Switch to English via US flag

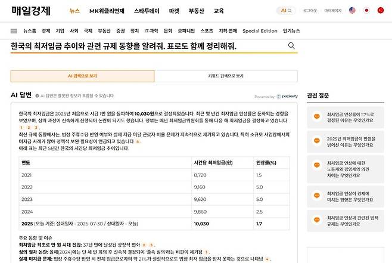point(352,10)
